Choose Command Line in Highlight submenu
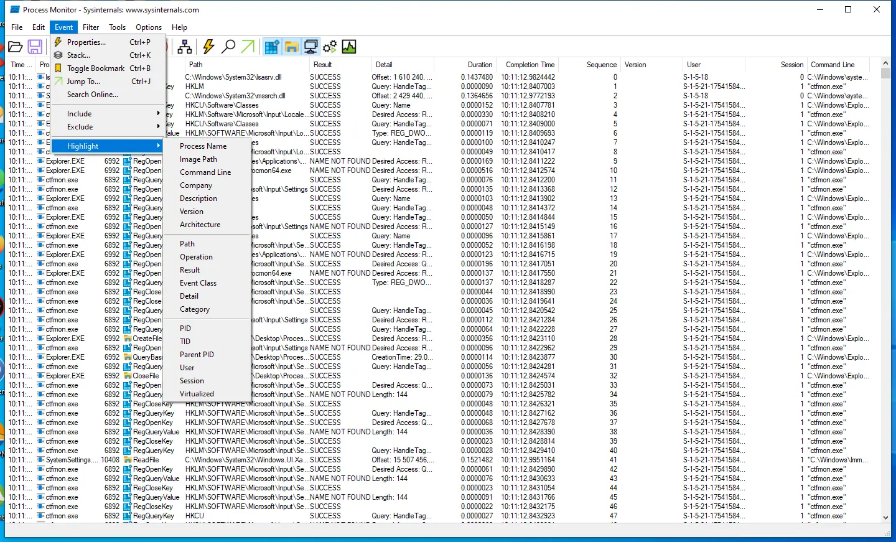The width and height of the screenshot is (896, 542). [207, 172]
